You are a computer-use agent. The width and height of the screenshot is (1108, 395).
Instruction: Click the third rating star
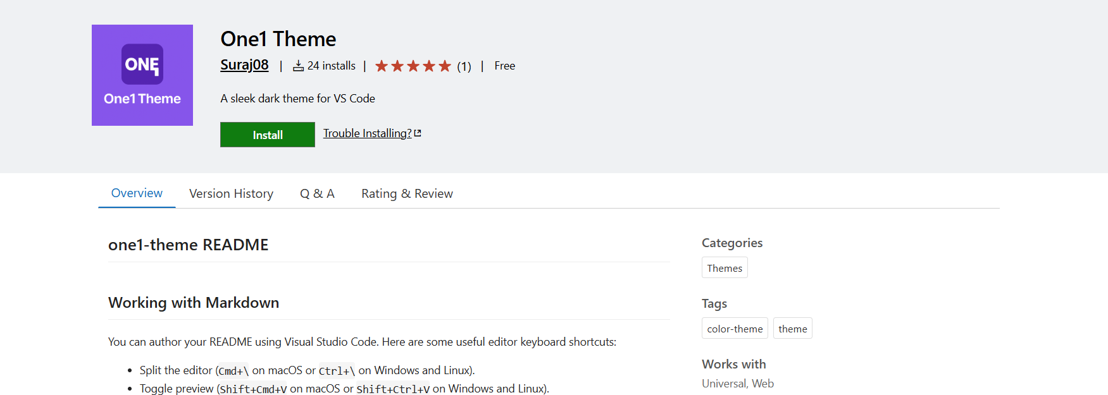tap(413, 66)
